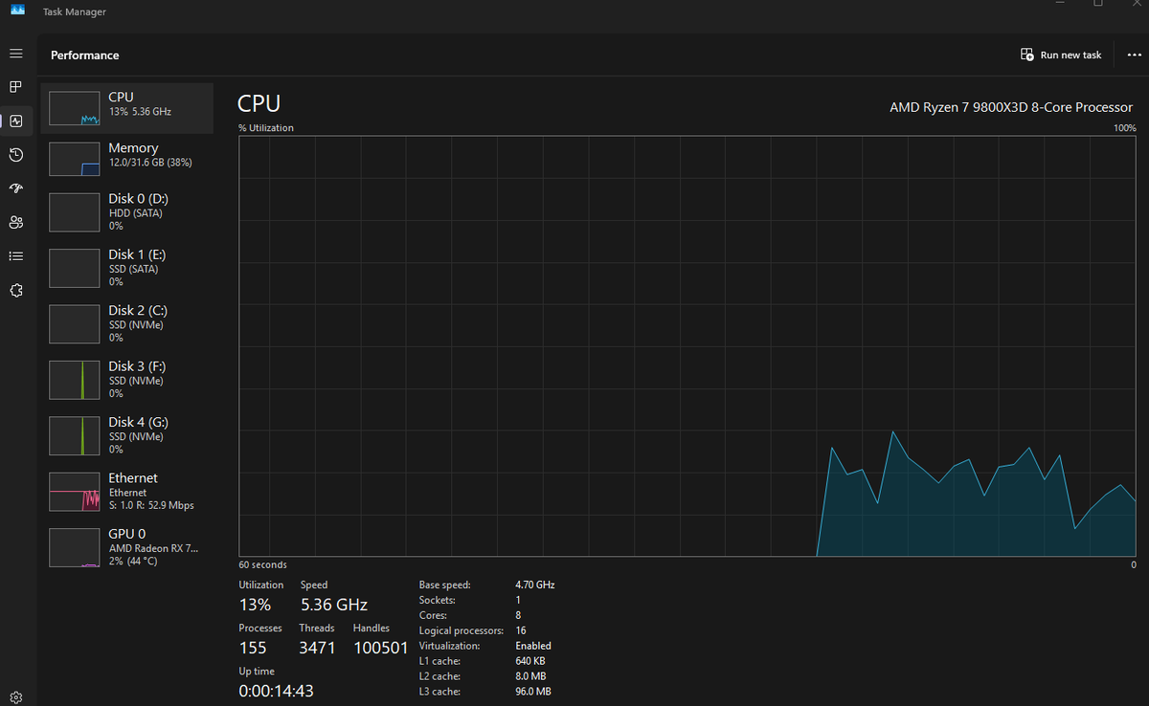Click the 60 seconds axis label
1149x706 pixels.
[263, 564]
